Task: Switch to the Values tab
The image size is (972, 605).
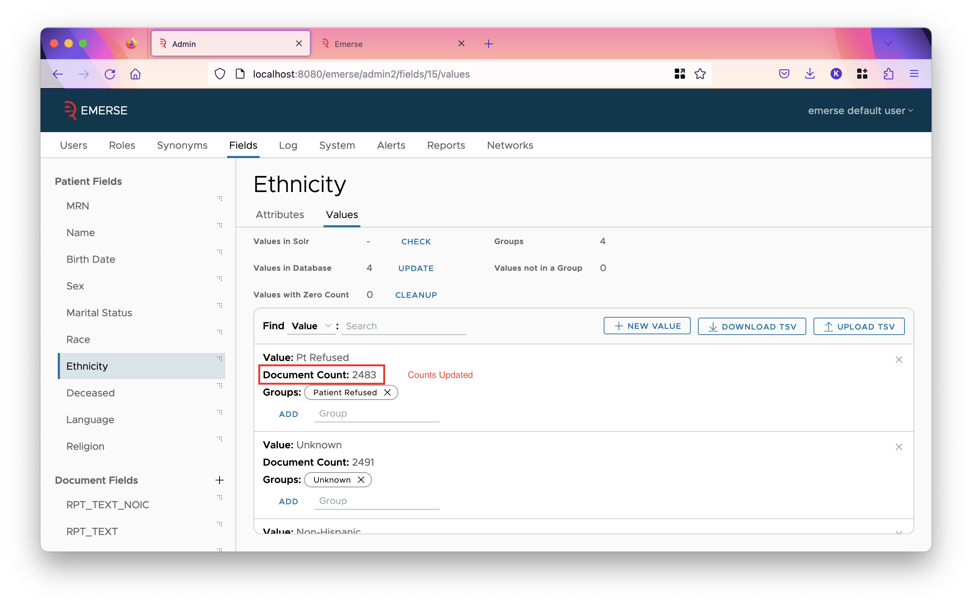Action: pyautogui.click(x=342, y=215)
